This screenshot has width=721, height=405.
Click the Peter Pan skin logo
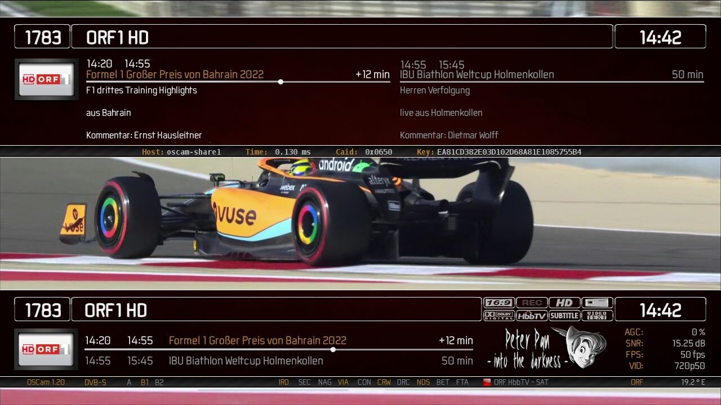[546, 349]
